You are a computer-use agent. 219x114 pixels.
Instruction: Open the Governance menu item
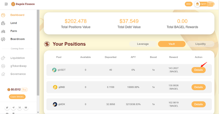tap(18, 74)
